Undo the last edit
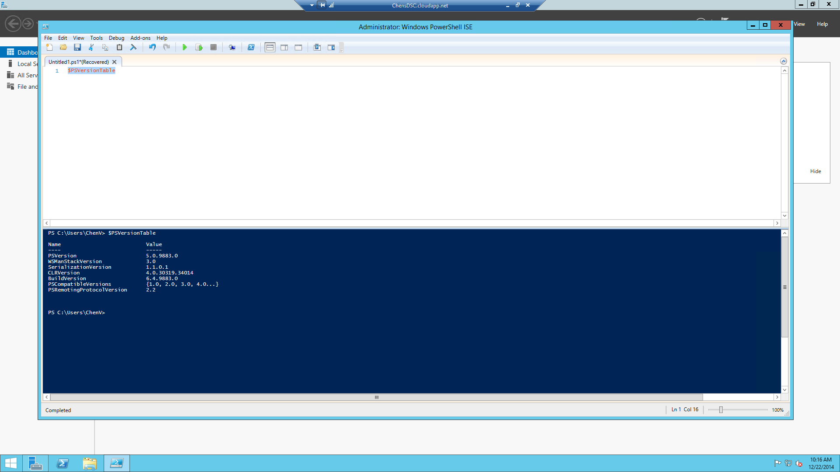This screenshot has height=472, width=840. point(152,47)
